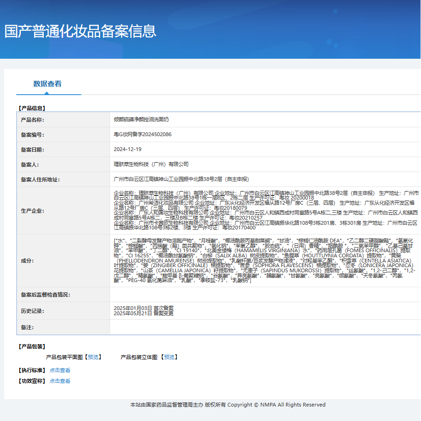
Task: Select the 产品名称 row label
Action: point(33,119)
